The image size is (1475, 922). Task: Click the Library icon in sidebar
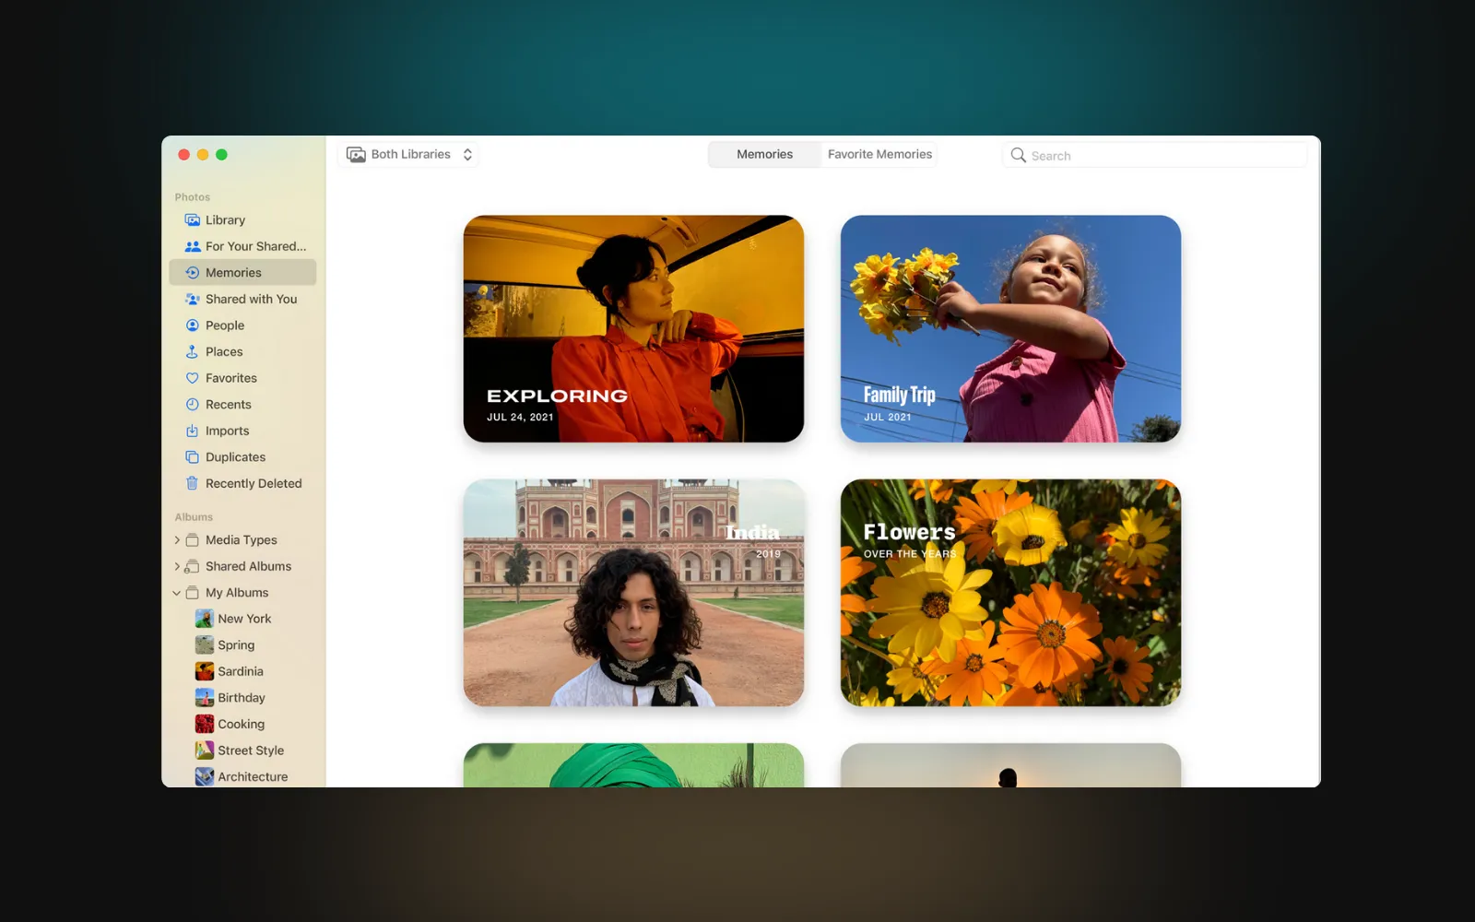click(x=192, y=220)
